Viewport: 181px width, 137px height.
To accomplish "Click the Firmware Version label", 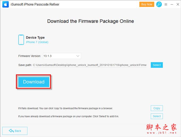I will [30, 56].
